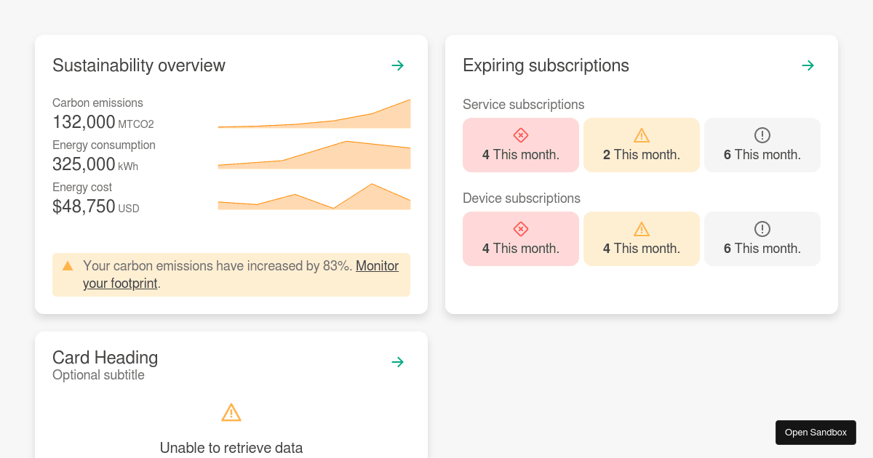Open the Sustainability overview details arrow

pos(397,65)
